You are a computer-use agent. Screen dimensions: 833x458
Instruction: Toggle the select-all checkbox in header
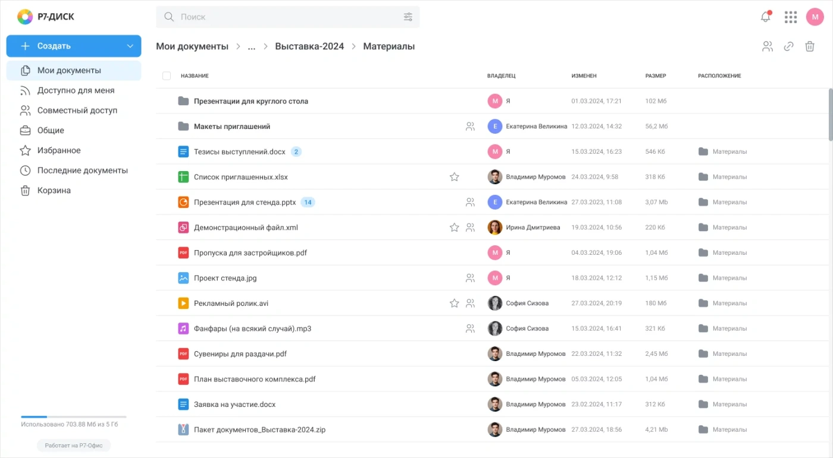click(167, 76)
